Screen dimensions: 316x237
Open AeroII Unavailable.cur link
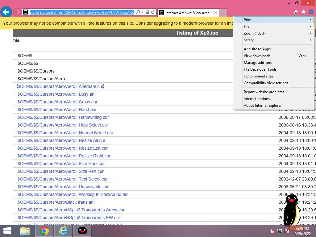click(x=63, y=187)
